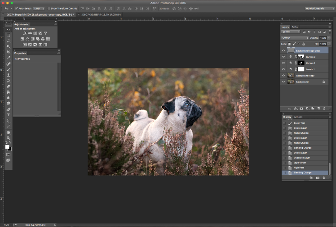Delete layer with Layers panel trash icon

324,109
